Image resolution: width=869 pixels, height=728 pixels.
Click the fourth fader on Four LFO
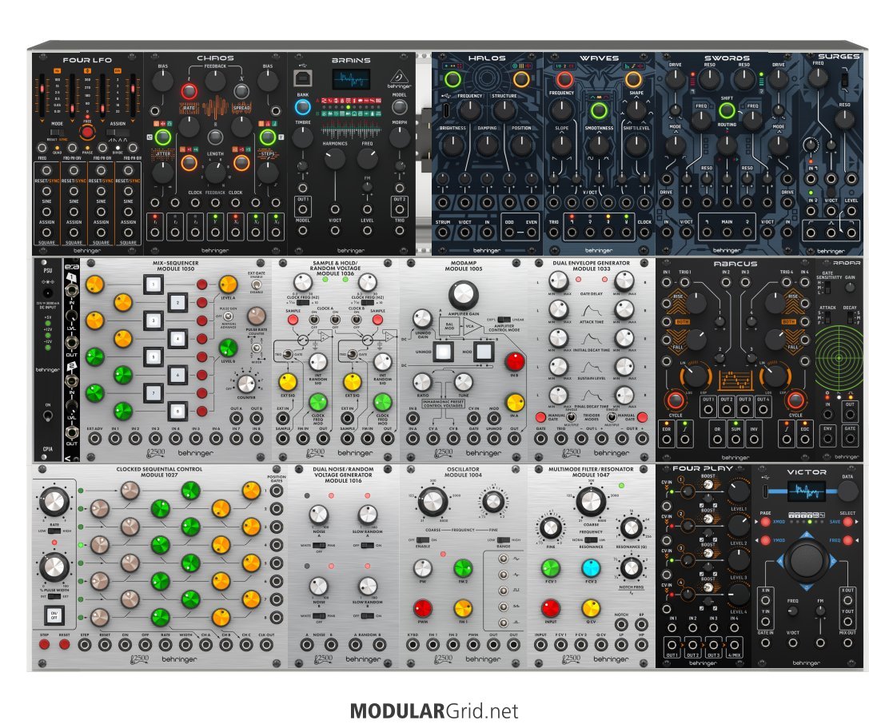click(x=133, y=97)
